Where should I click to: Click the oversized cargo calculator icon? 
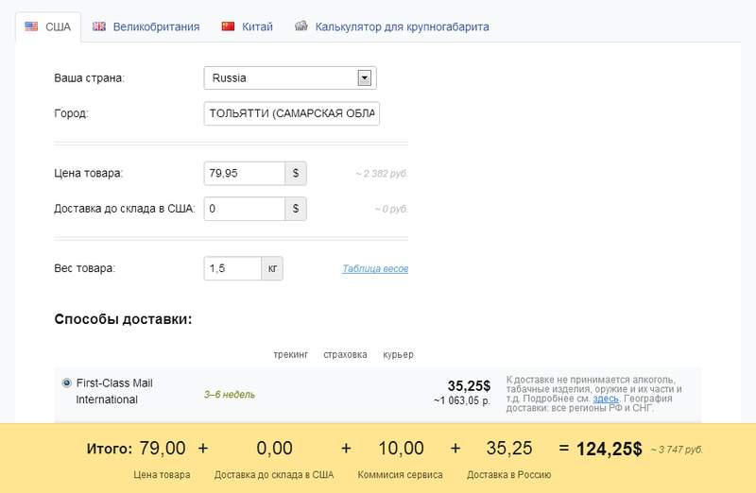click(301, 26)
